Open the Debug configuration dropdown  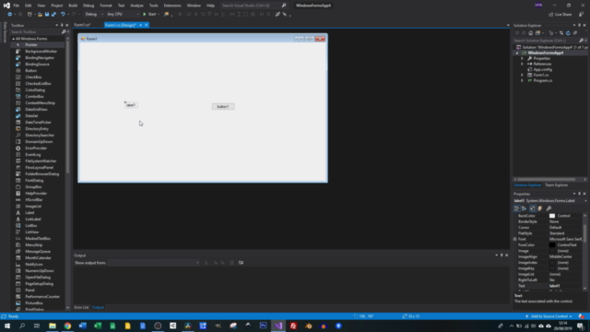click(94, 15)
